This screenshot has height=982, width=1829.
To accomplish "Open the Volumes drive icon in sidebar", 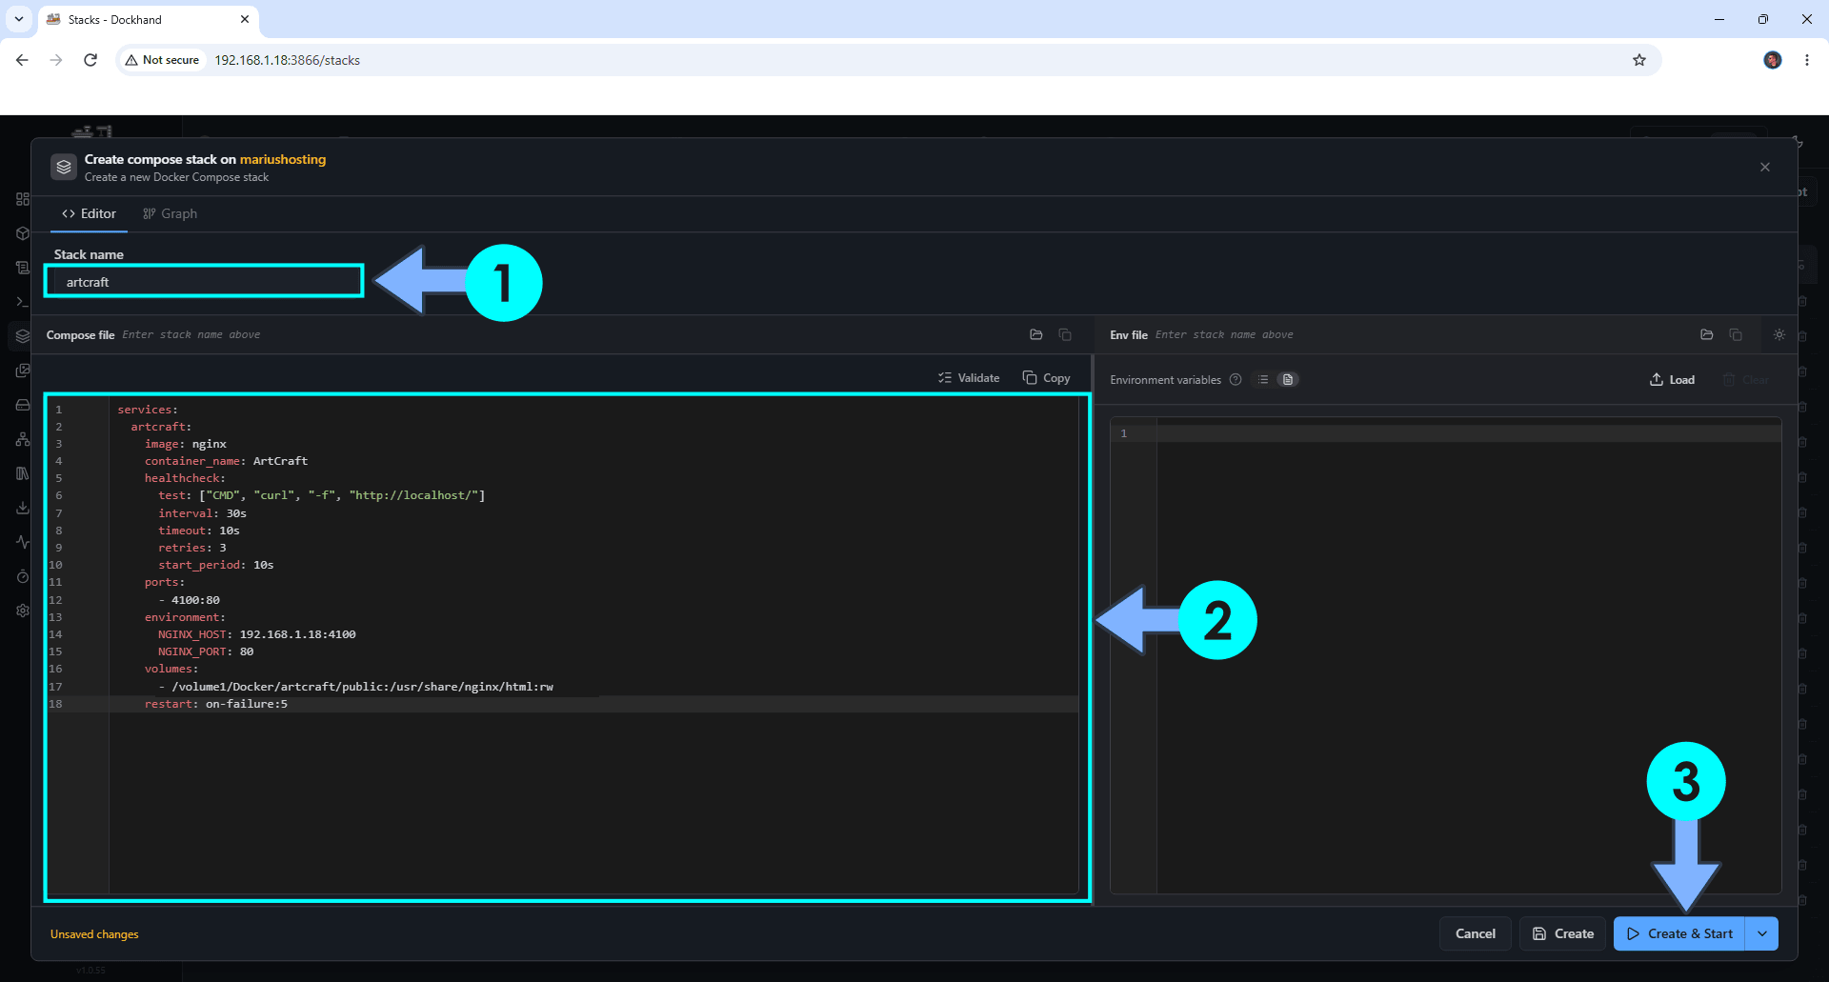I will [23, 405].
